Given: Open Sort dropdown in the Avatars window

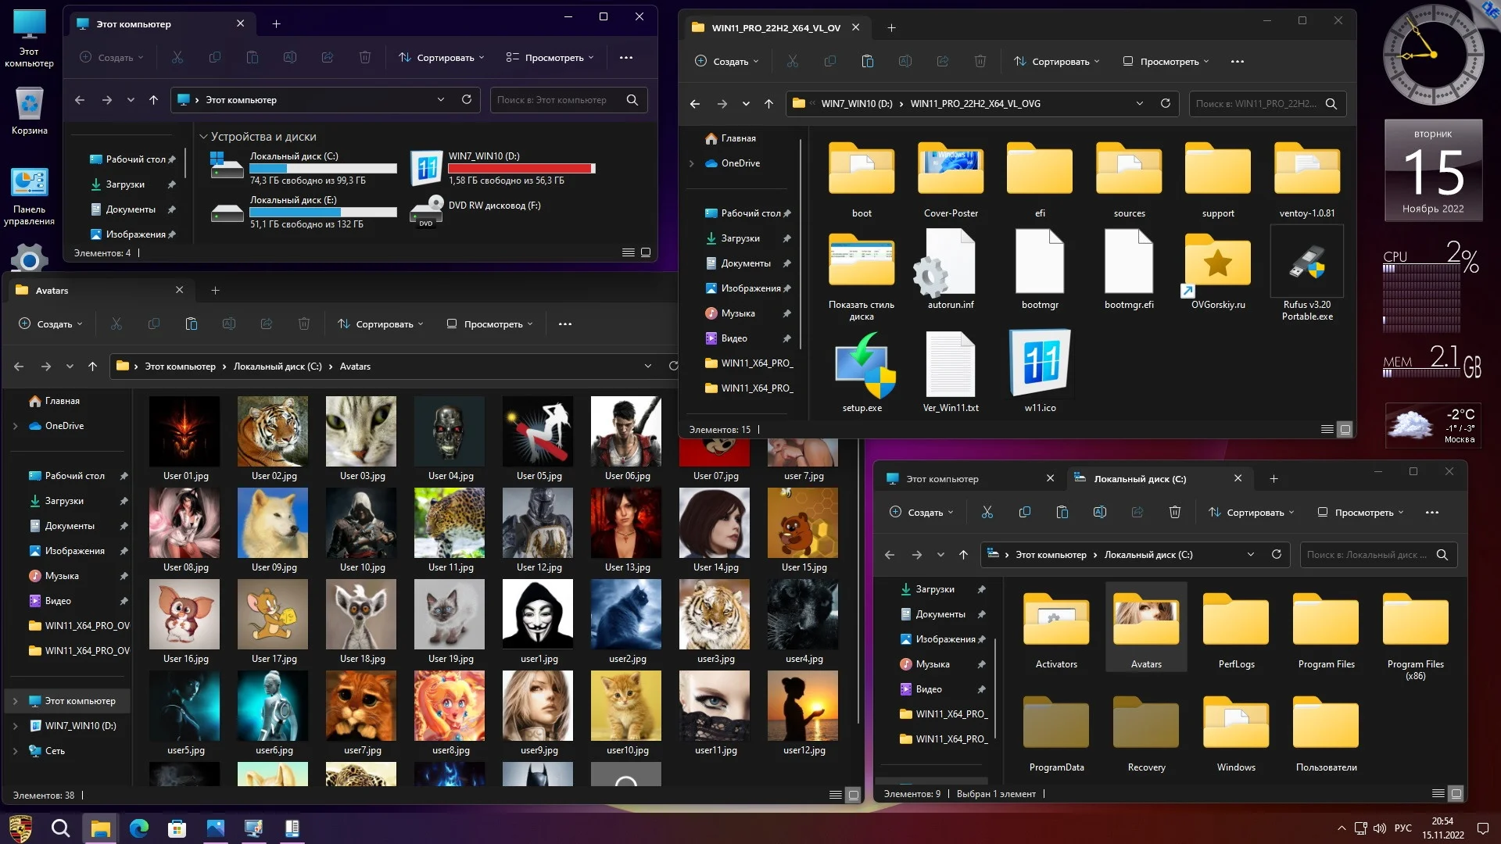Looking at the screenshot, I should click(x=381, y=324).
